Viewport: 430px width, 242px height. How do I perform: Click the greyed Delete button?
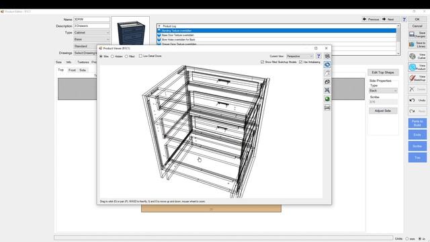pos(417,89)
